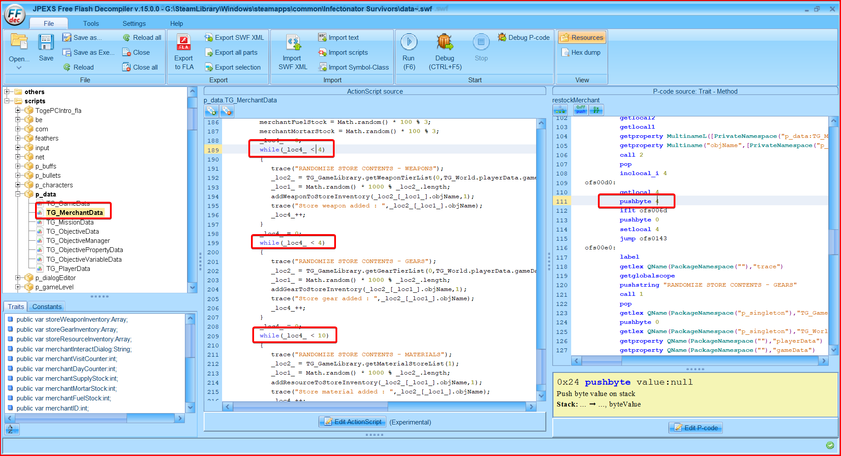Toggle the Resources view
The image size is (841, 456).
582,38
